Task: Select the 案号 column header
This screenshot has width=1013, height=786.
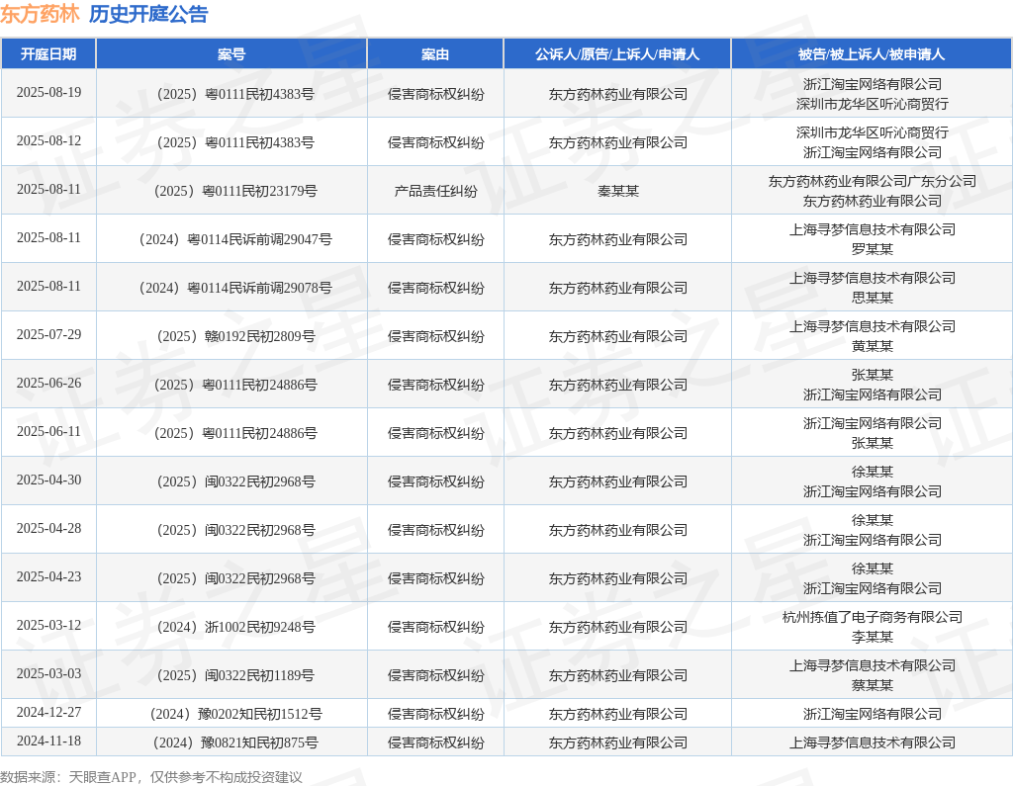Action: (231, 54)
